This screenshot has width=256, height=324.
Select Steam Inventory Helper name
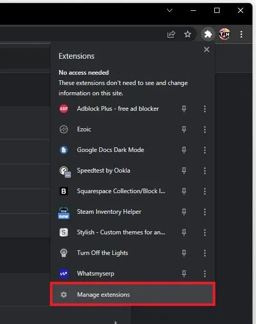(109, 212)
